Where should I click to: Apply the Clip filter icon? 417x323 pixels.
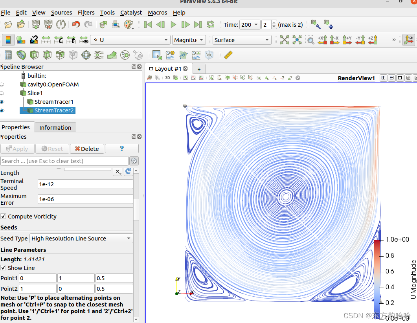pyautogui.click(x=34, y=55)
